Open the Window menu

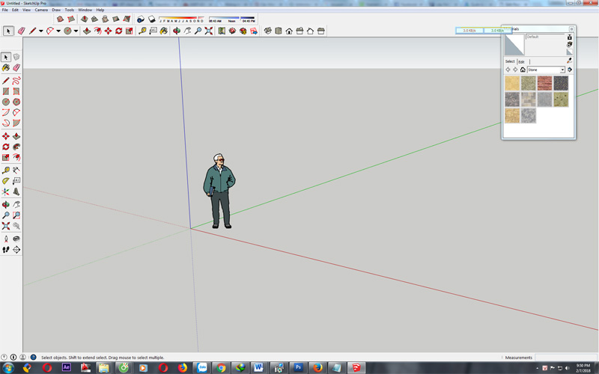coord(85,10)
